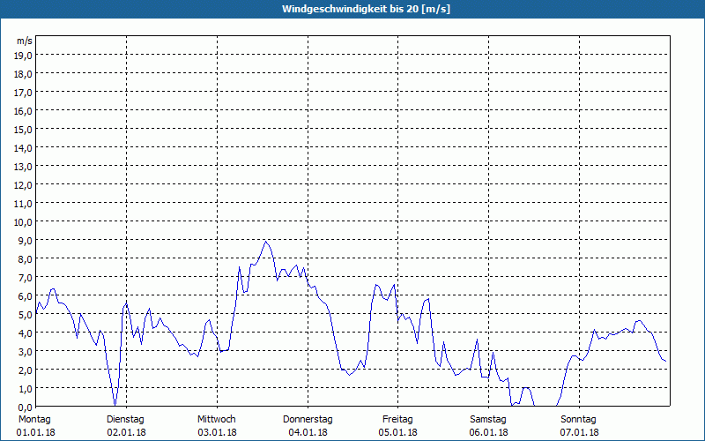Click the wind speed peak near 9 m/s on Mittwoch
This screenshot has width=705, height=441.
266,242
